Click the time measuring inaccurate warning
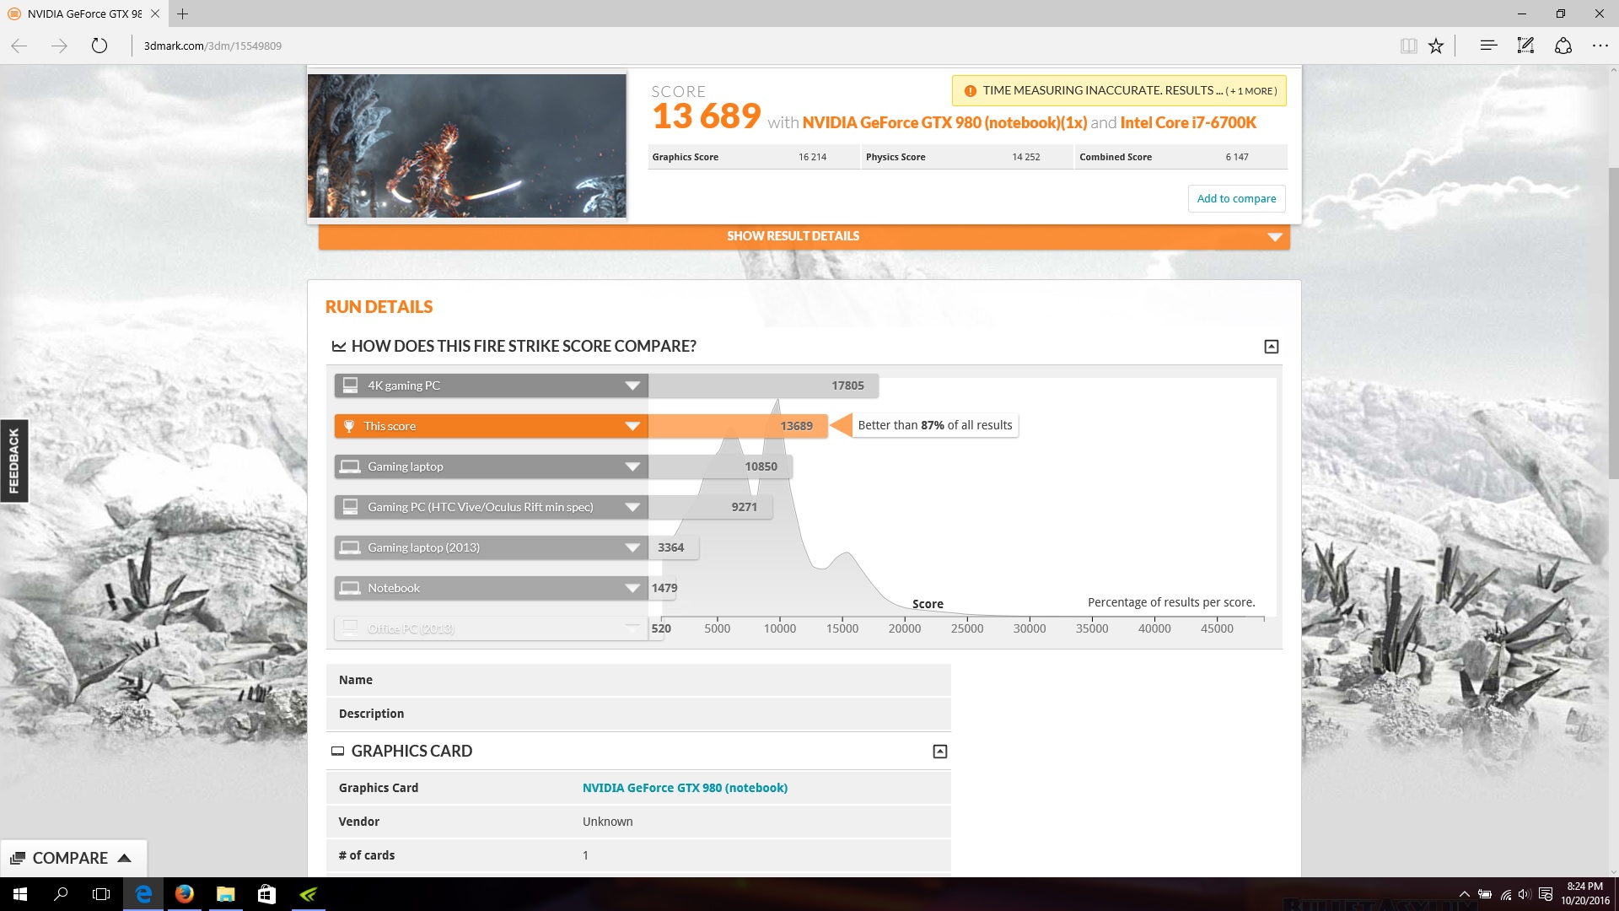Image resolution: width=1619 pixels, height=911 pixels. point(1119,91)
